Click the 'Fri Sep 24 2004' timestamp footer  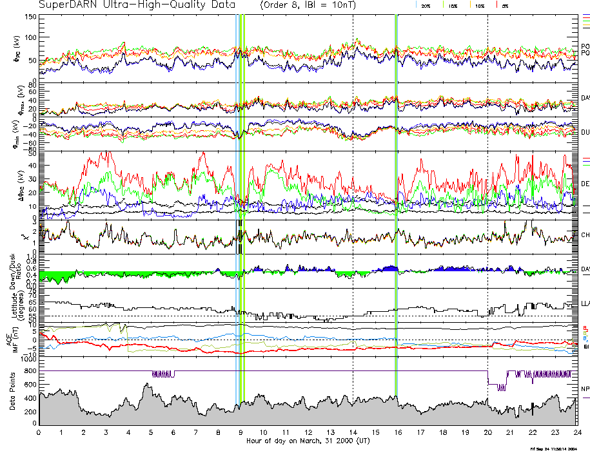[x=553, y=448]
